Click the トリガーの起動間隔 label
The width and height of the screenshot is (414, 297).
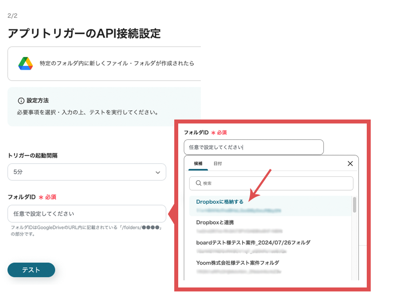click(33, 156)
